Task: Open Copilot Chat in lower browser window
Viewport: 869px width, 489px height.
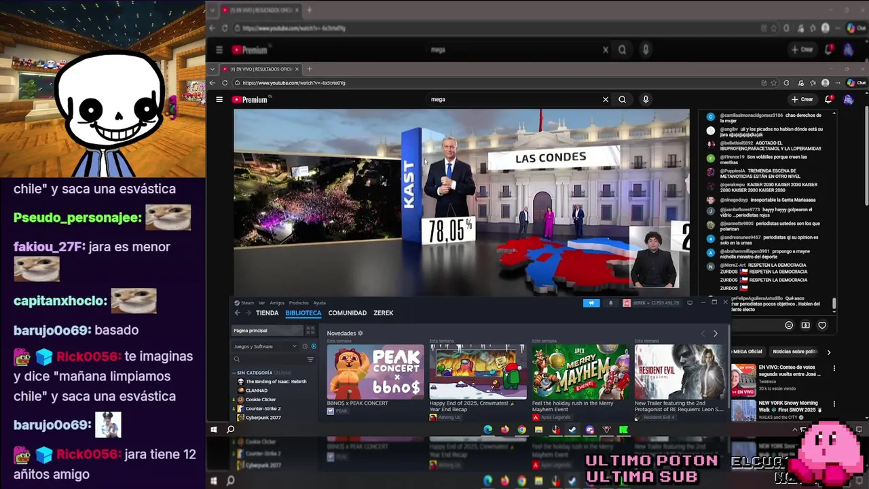Action: [x=855, y=83]
